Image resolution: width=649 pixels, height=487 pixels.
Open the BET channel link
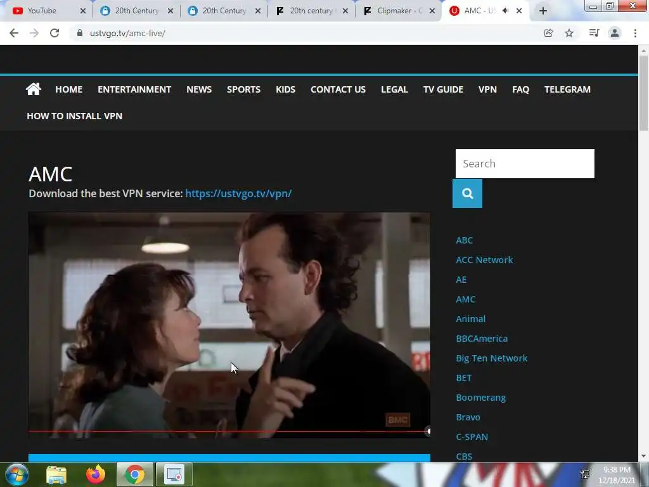pos(463,378)
